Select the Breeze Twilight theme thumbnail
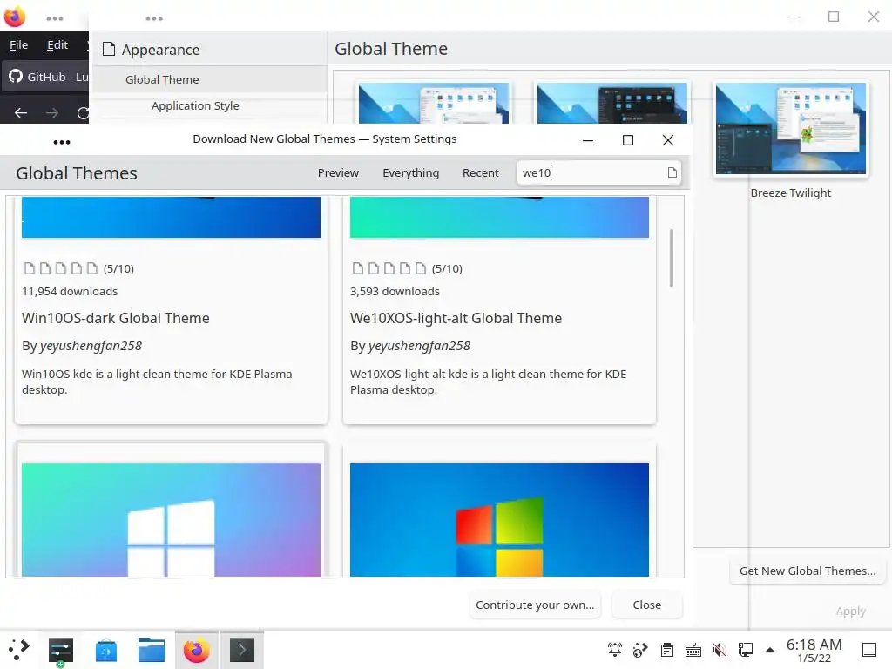Screen dimensions: 892x669 coord(791,129)
